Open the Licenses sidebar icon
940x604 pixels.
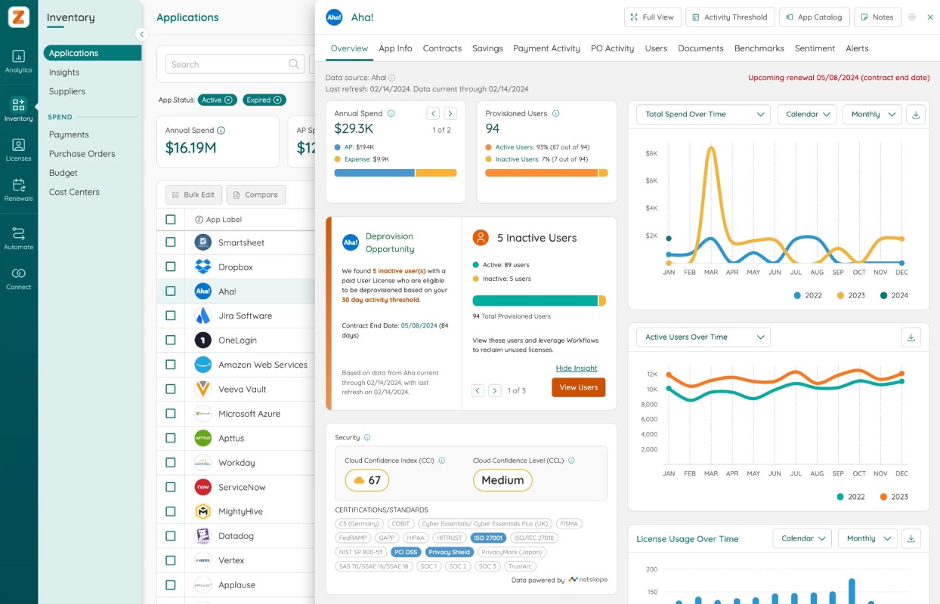18,149
